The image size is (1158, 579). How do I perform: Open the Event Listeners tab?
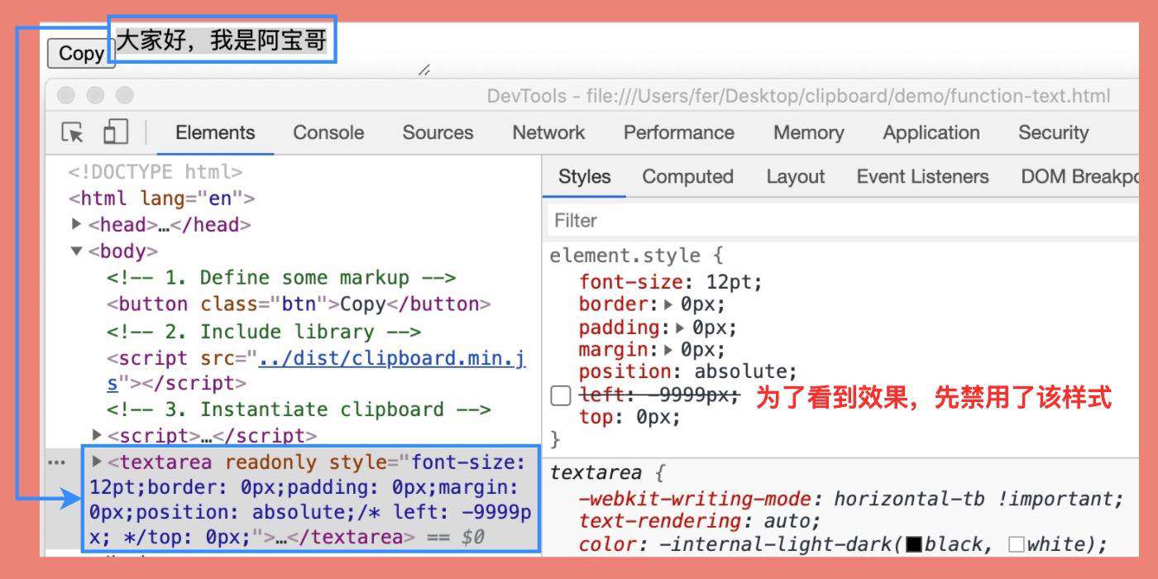pyautogui.click(x=922, y=176)
